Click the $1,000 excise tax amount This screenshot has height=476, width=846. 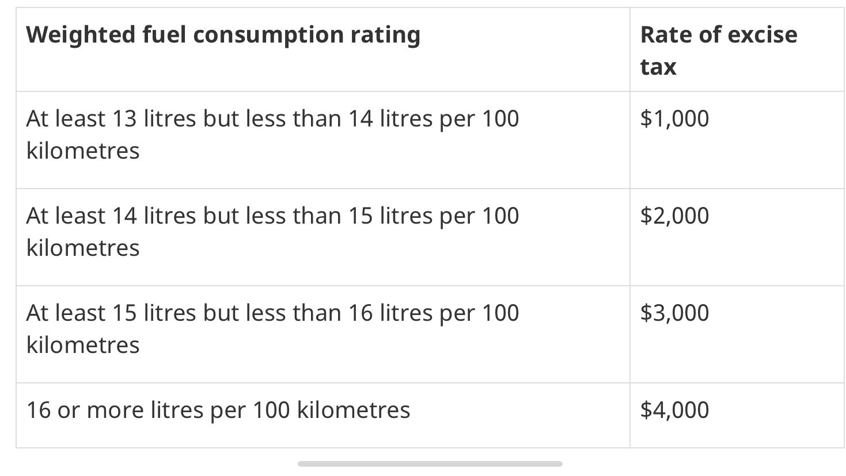(x=674, y=119)
